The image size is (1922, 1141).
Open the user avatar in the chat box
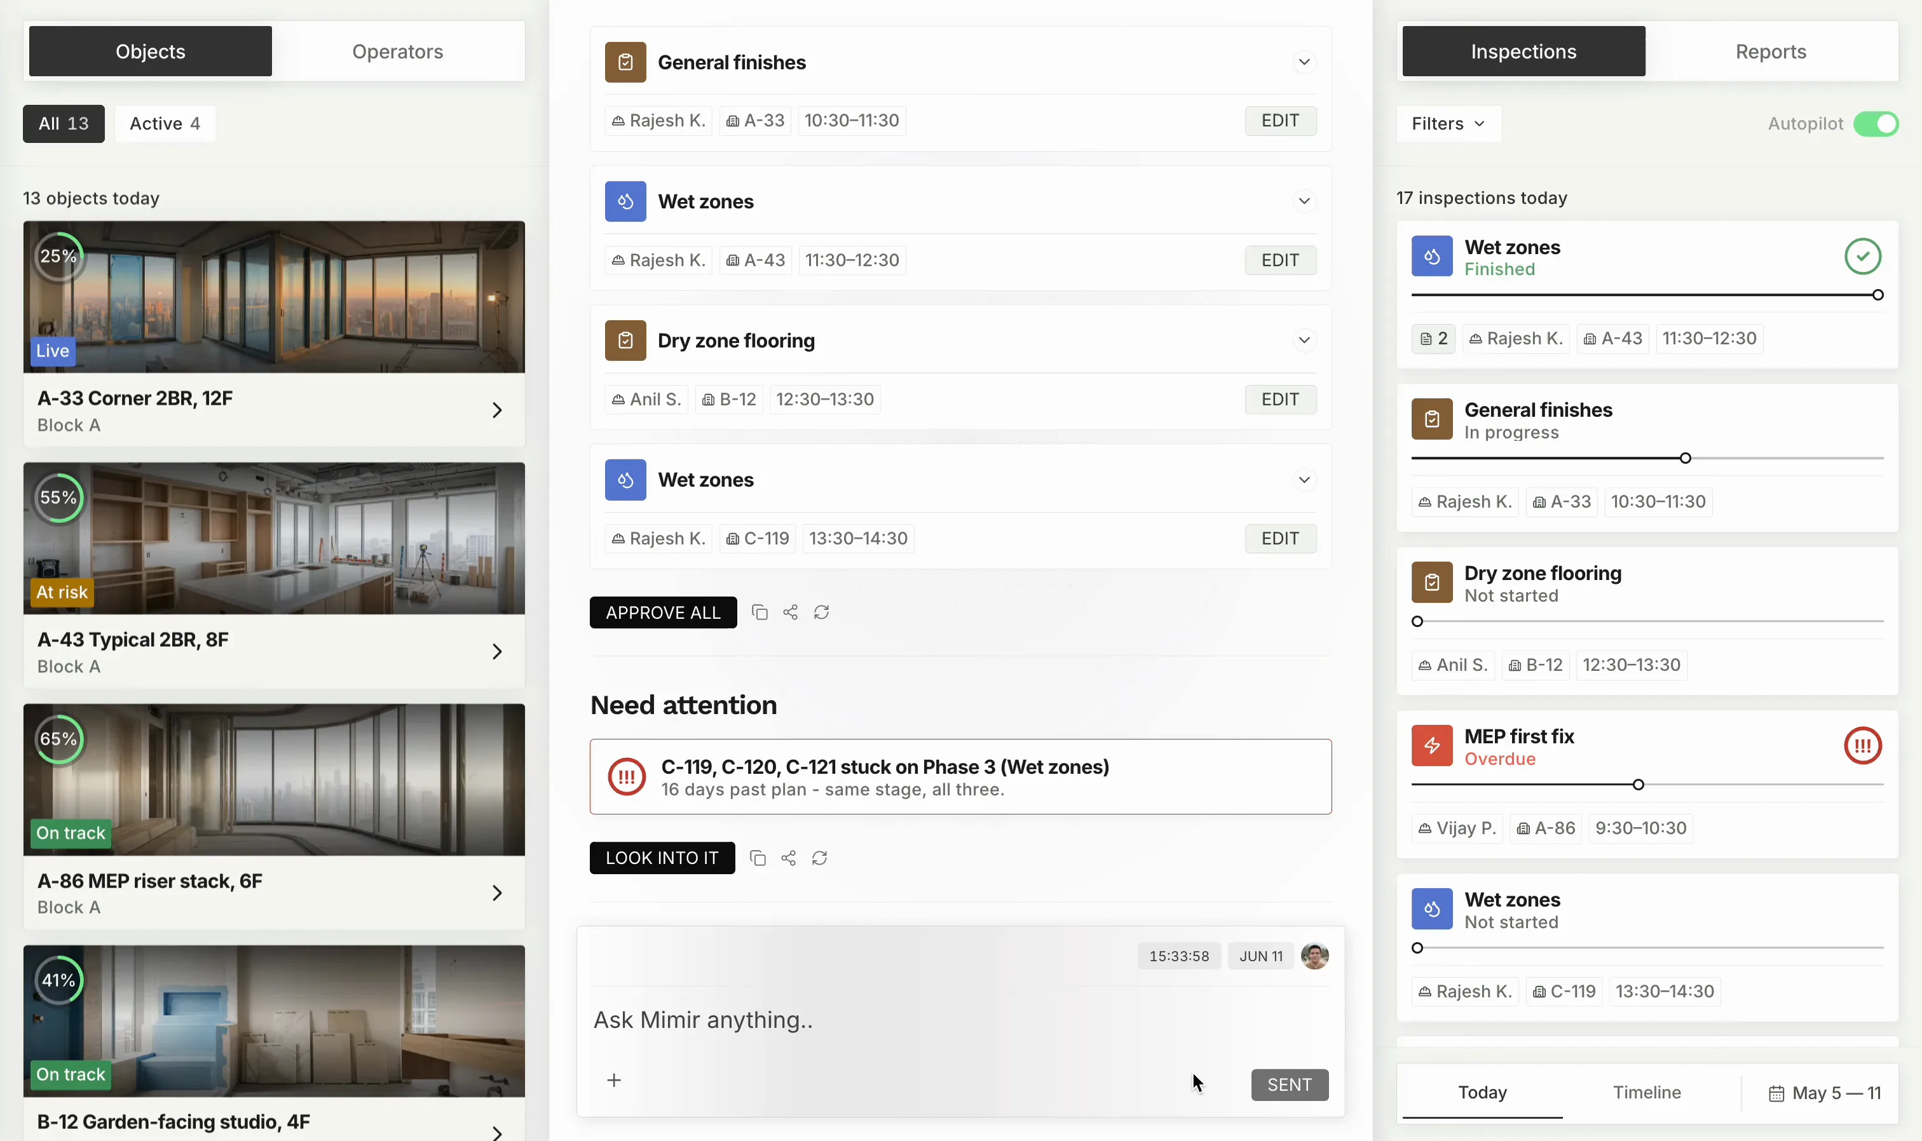click(1314, 955)
